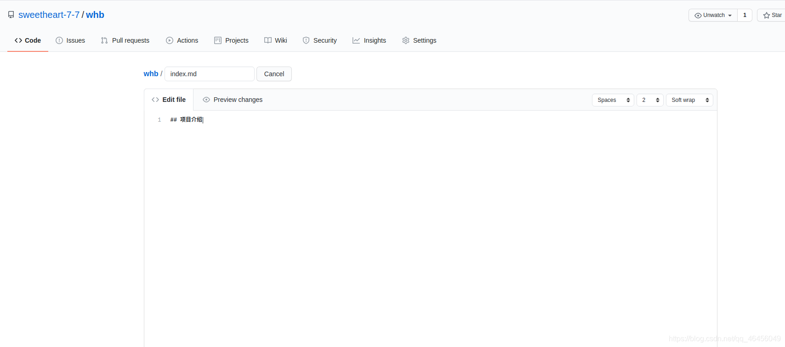The width and height of the screenshot is (785, 347).
Task: Focus the index.md filename field
Action: coord(210,74)
